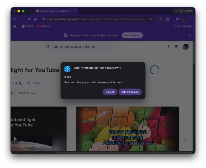Open the candy screenshot thumbnail
The height and width of the screenshot is (168, 206).
pyautogui.click(x=127, y=129)
